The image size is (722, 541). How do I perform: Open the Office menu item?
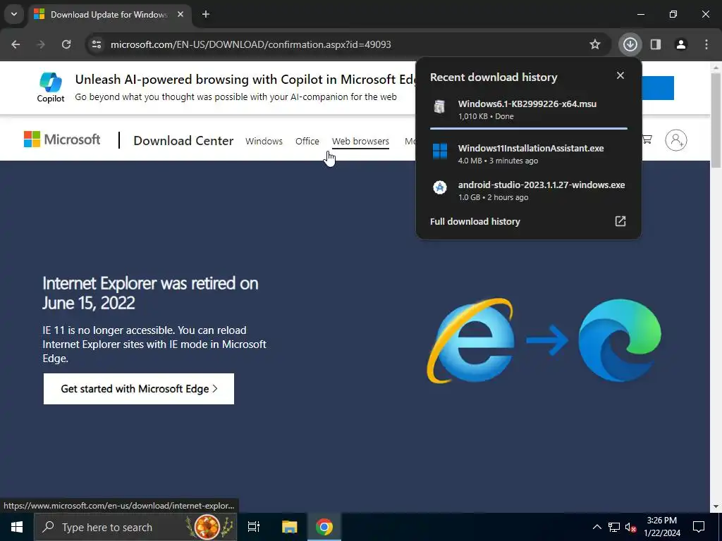(x=307, y=141)
